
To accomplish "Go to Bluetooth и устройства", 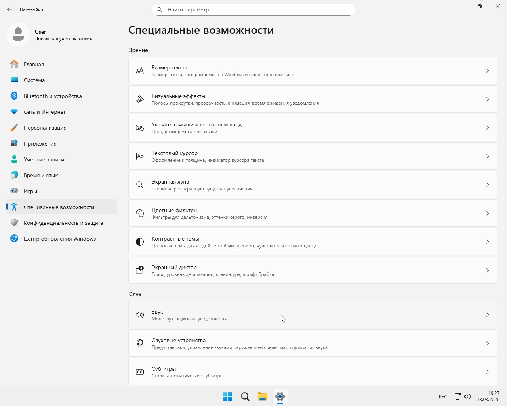I will click(62, 96).
